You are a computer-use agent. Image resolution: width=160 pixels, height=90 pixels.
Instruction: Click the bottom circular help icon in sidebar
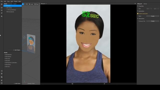pyautogui.click(x=2, y=83)
